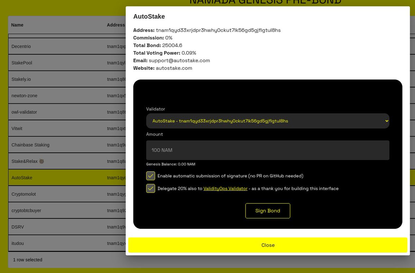Viewport: 415px width, 273px height.
Task: Click the yellow Close button
Action: 268,245
